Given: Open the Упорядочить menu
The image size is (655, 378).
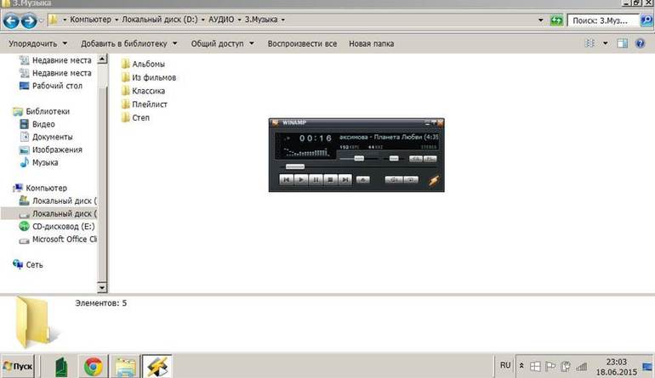Looking at the screenshot, I should coord(37,43).
